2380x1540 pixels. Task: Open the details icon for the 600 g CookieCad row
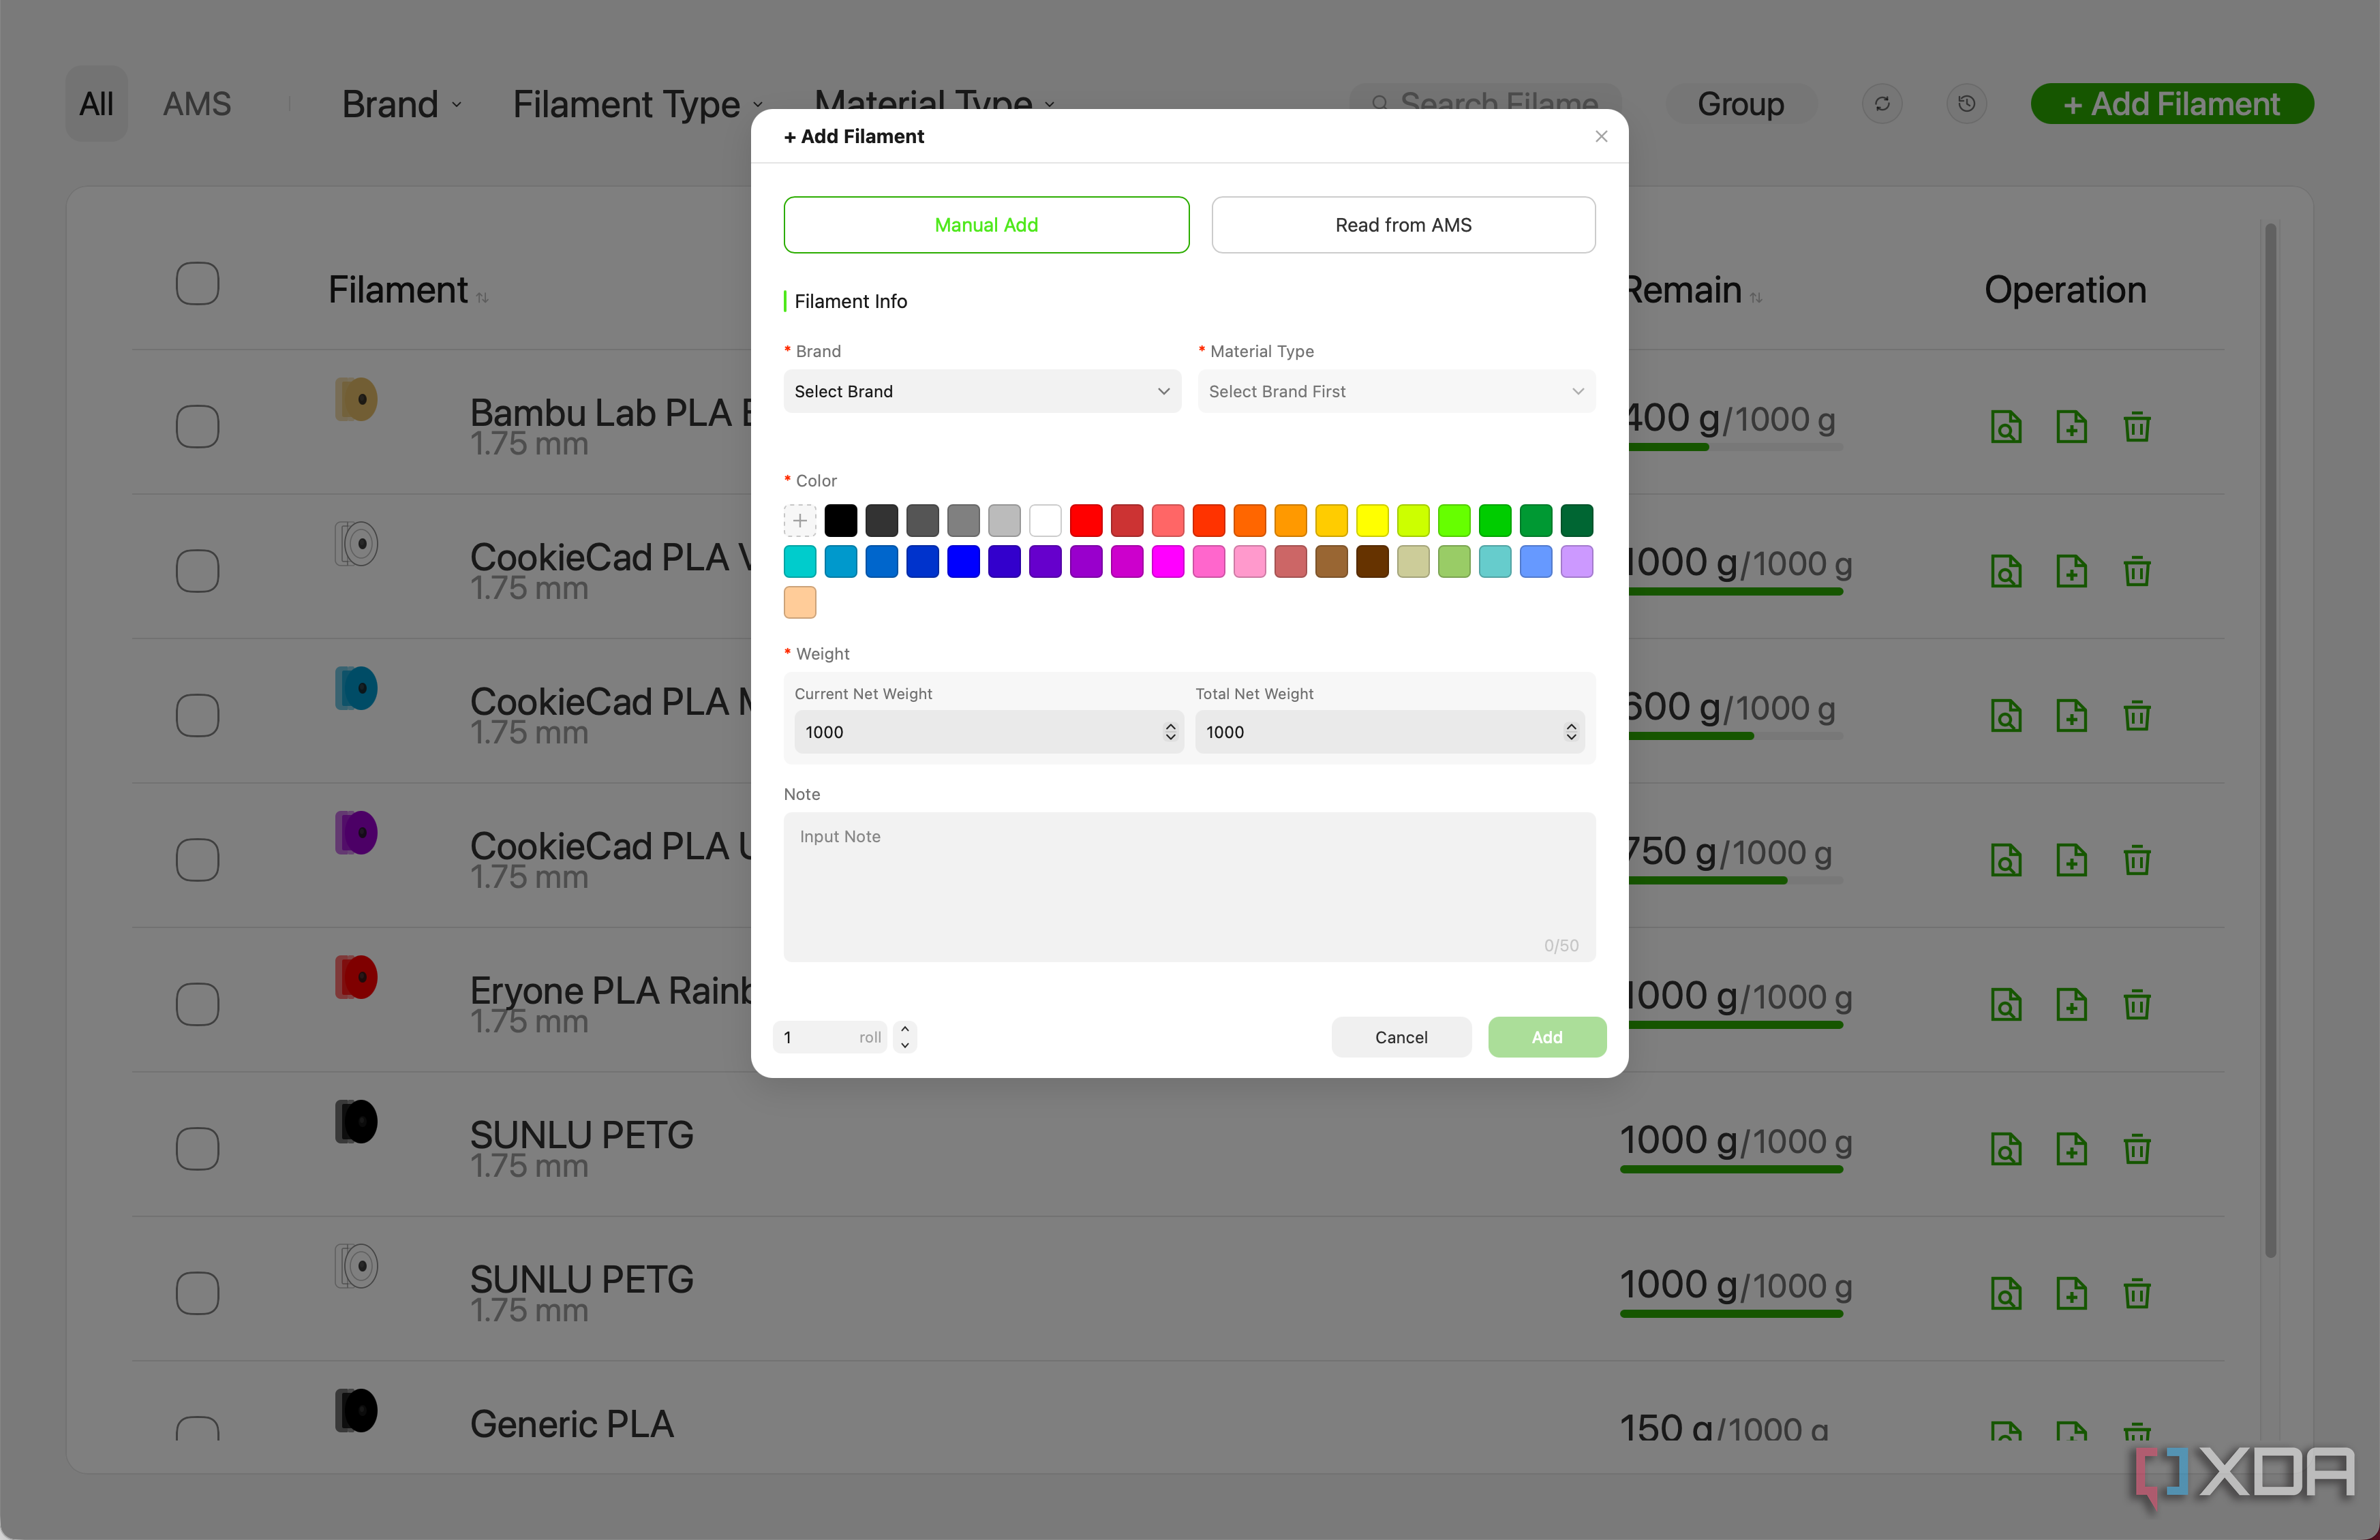coord(2005,716)
